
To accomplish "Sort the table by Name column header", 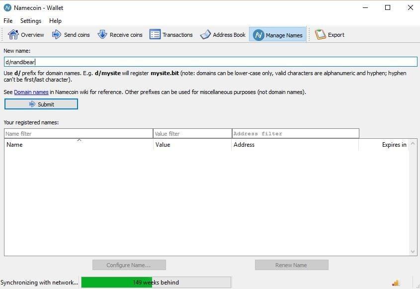I will click(79, 145).
